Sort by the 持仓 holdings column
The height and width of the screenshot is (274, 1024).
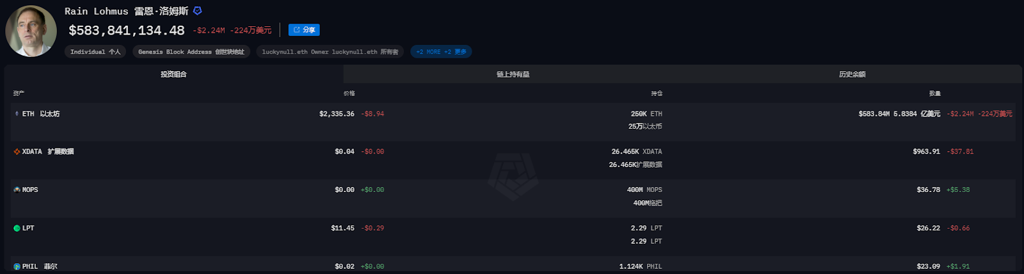[657, 93]
